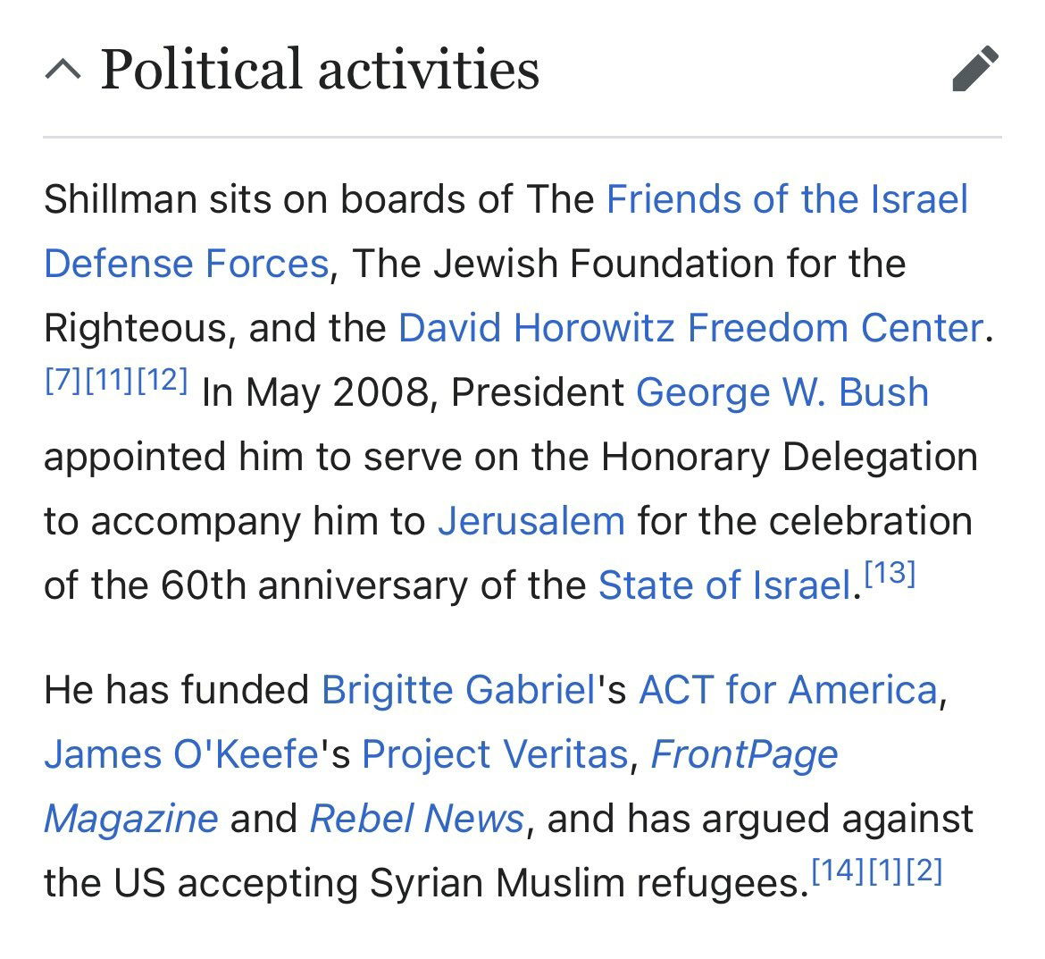This screenshot has width=1045, height=959.
Task: Open the Friends of the Israel link
Action: coord(786,199)
